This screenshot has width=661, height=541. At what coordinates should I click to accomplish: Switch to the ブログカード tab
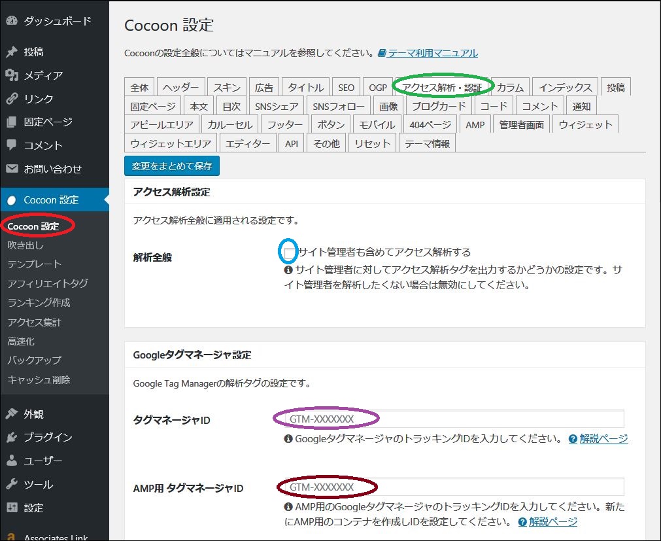coord(439,106)
